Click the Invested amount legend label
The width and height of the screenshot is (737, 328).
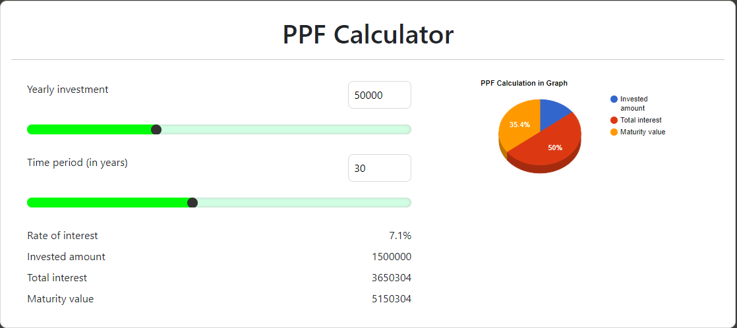pyautogui.click(x=634, y=103)
